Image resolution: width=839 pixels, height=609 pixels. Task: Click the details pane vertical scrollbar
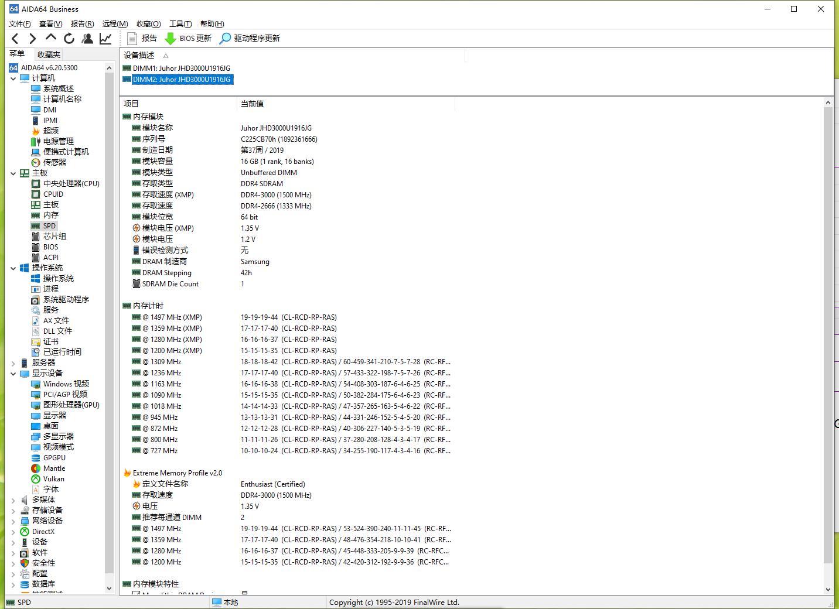(828, 335)
